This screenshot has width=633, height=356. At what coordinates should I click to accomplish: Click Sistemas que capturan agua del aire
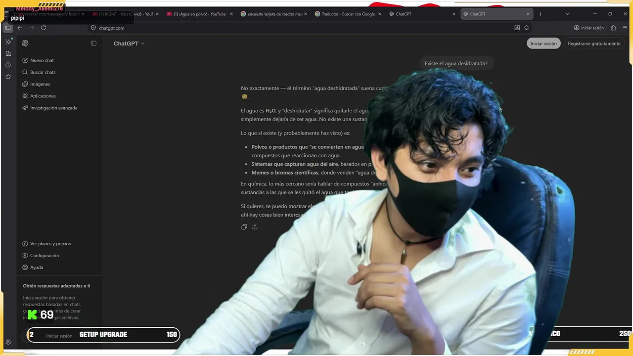[295, 164]
